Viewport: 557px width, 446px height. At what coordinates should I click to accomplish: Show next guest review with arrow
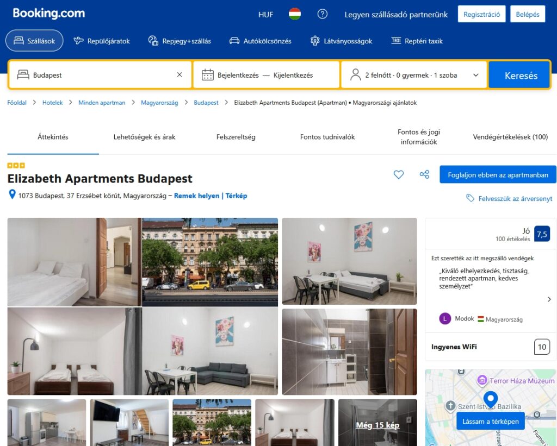[x=549, y=299]
